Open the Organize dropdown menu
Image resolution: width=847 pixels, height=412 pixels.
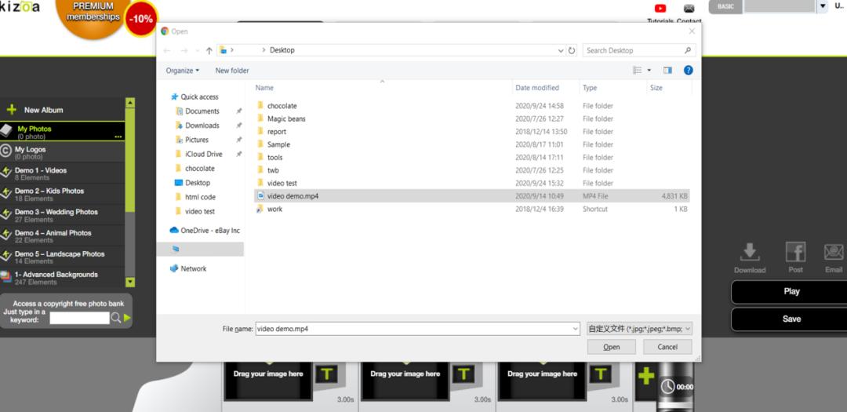182,71
